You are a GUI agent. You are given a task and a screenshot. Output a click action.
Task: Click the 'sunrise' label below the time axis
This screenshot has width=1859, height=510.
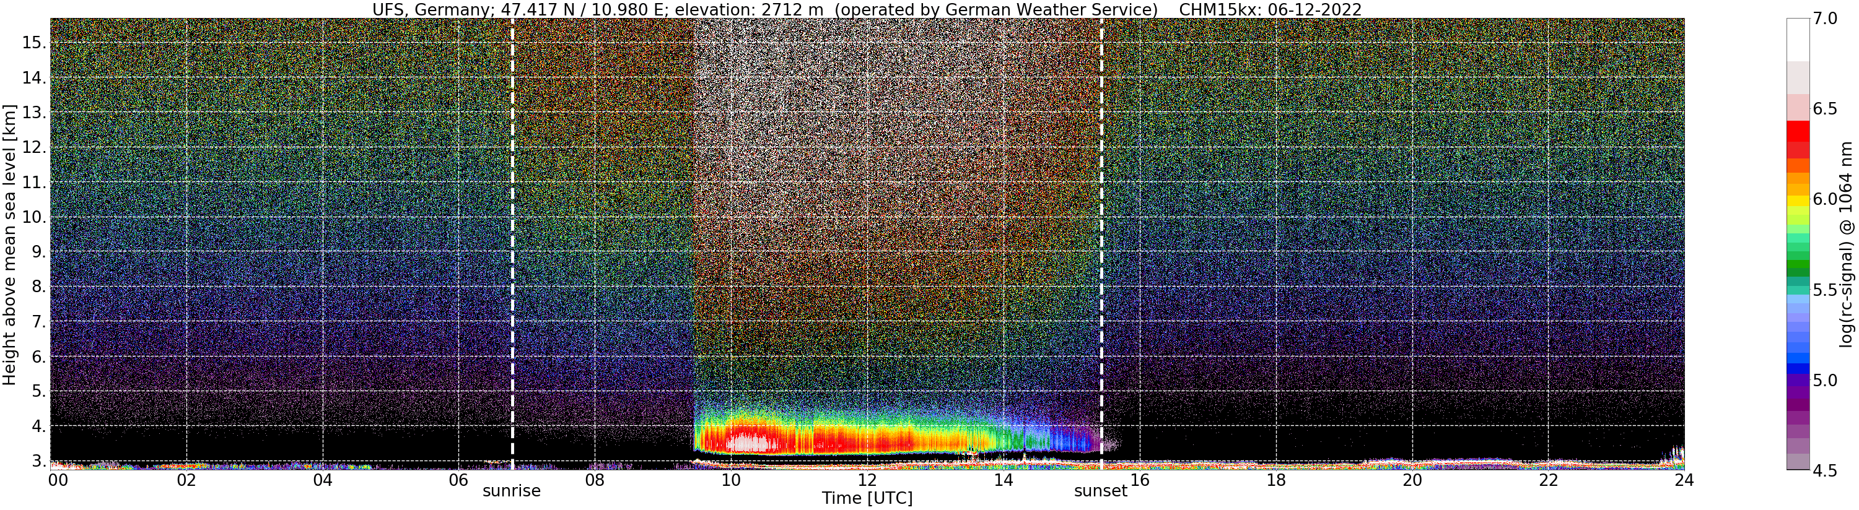(x=512, y=491)
